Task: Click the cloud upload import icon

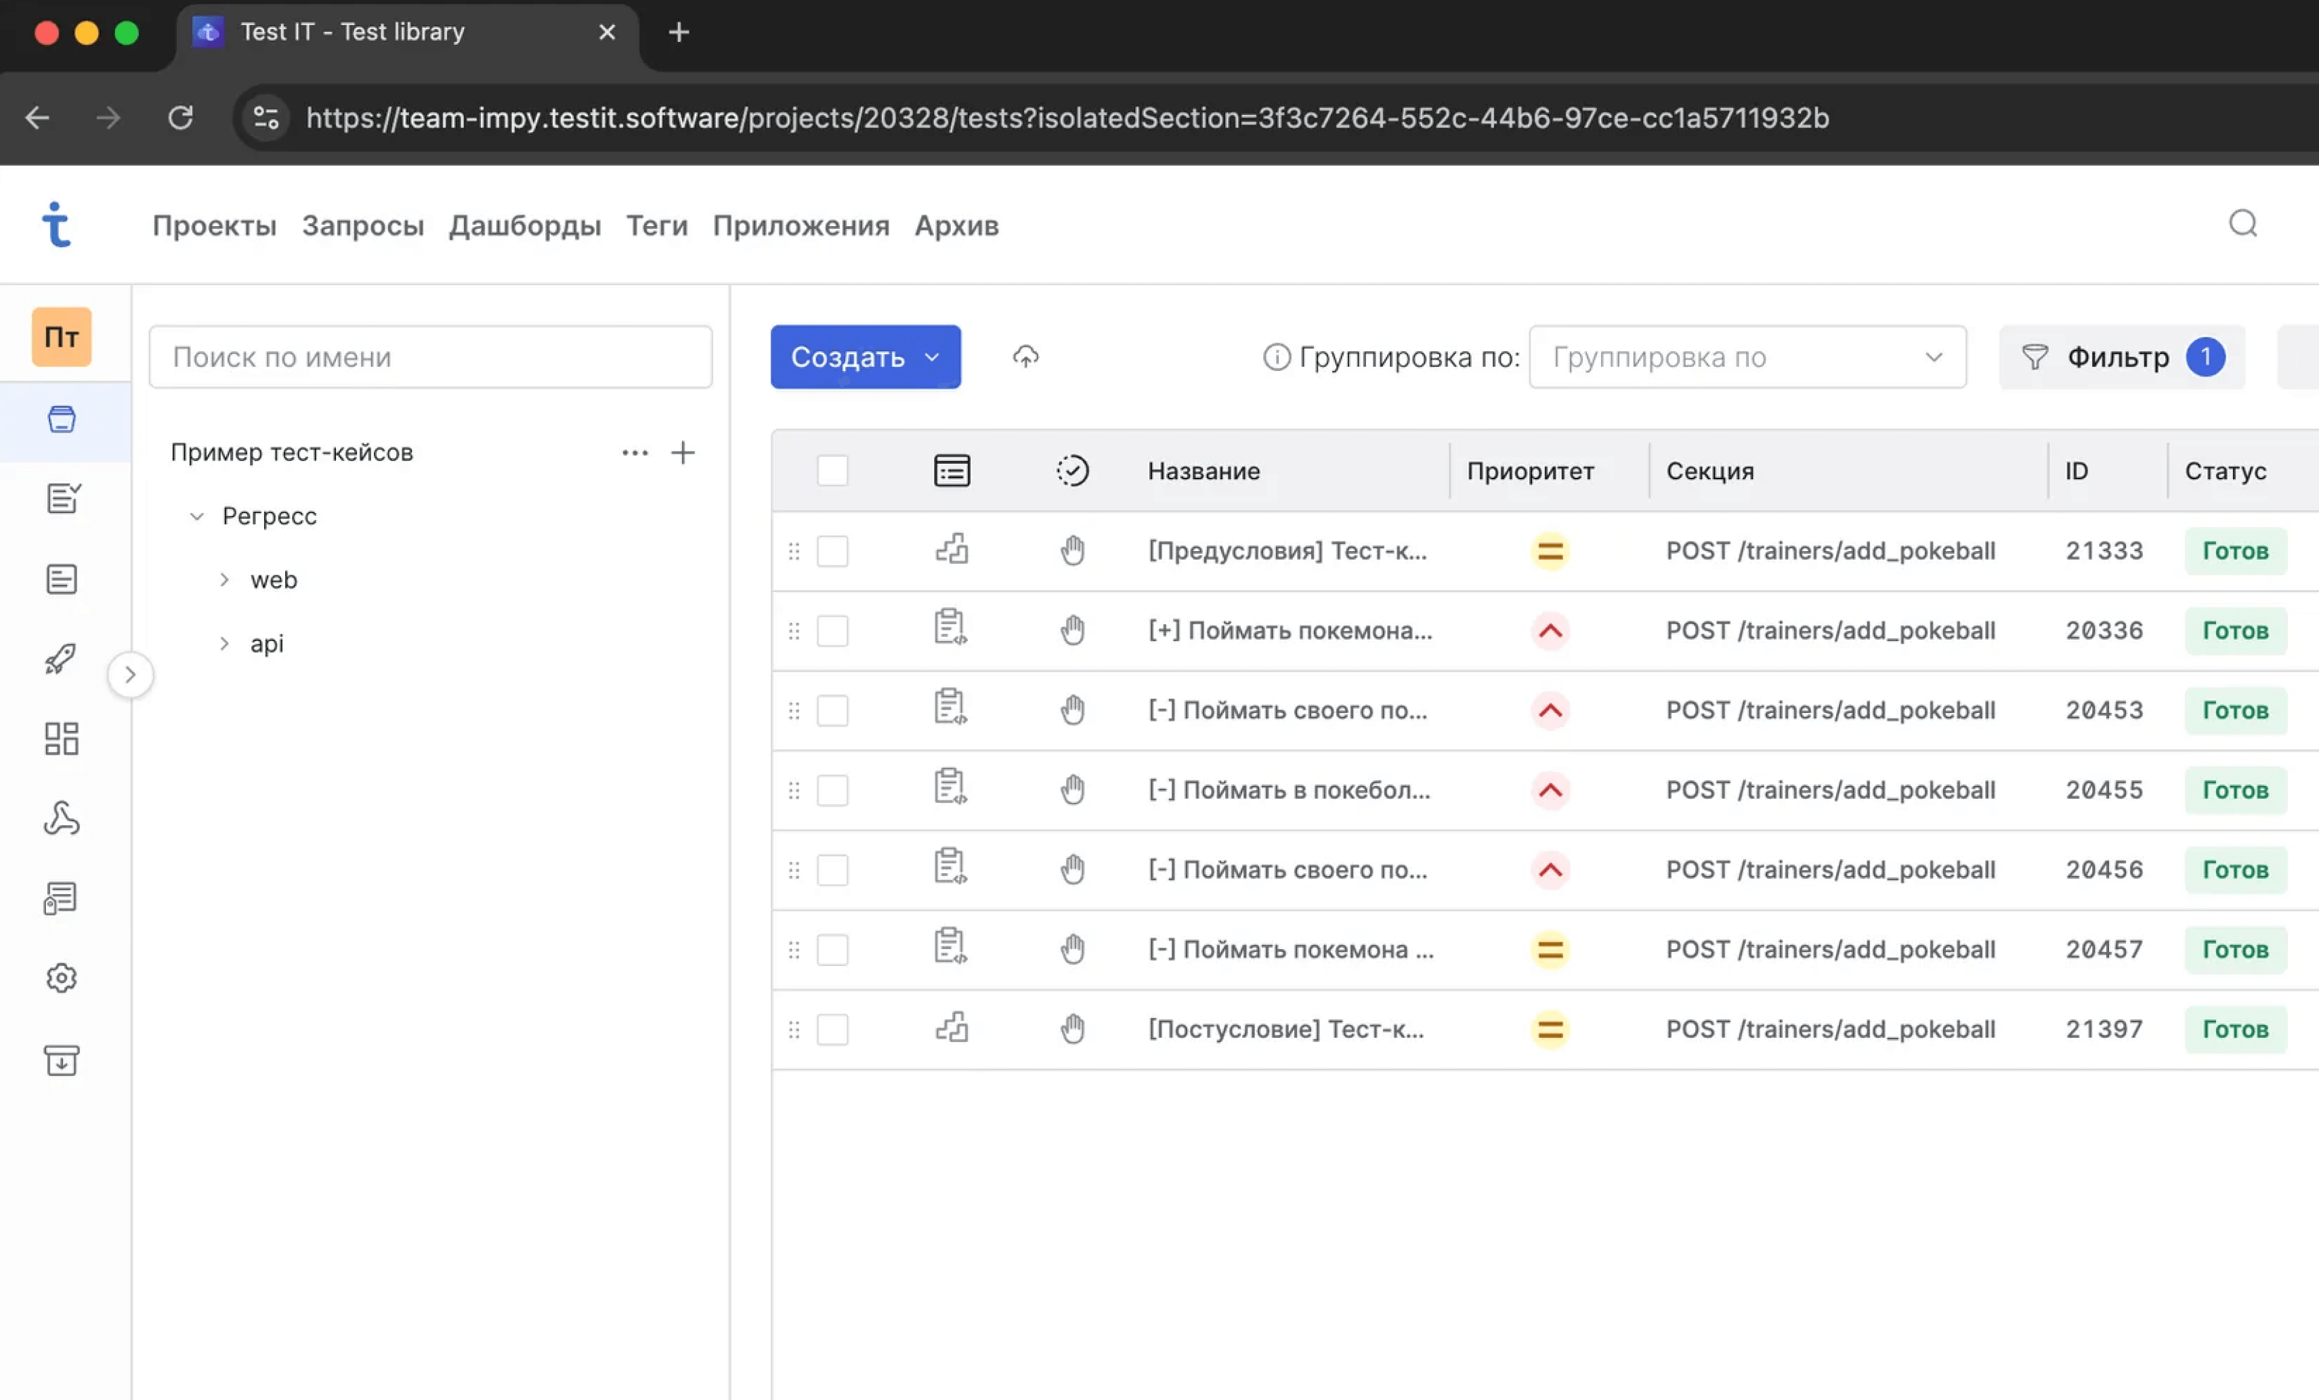Action: [1025, 357]
